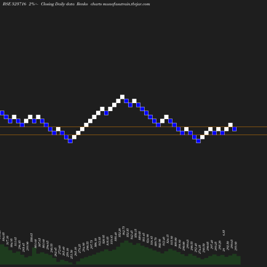The image size is (267, 267).
Task: Click the lower orange horizontal level line
Action: (133, 135)
